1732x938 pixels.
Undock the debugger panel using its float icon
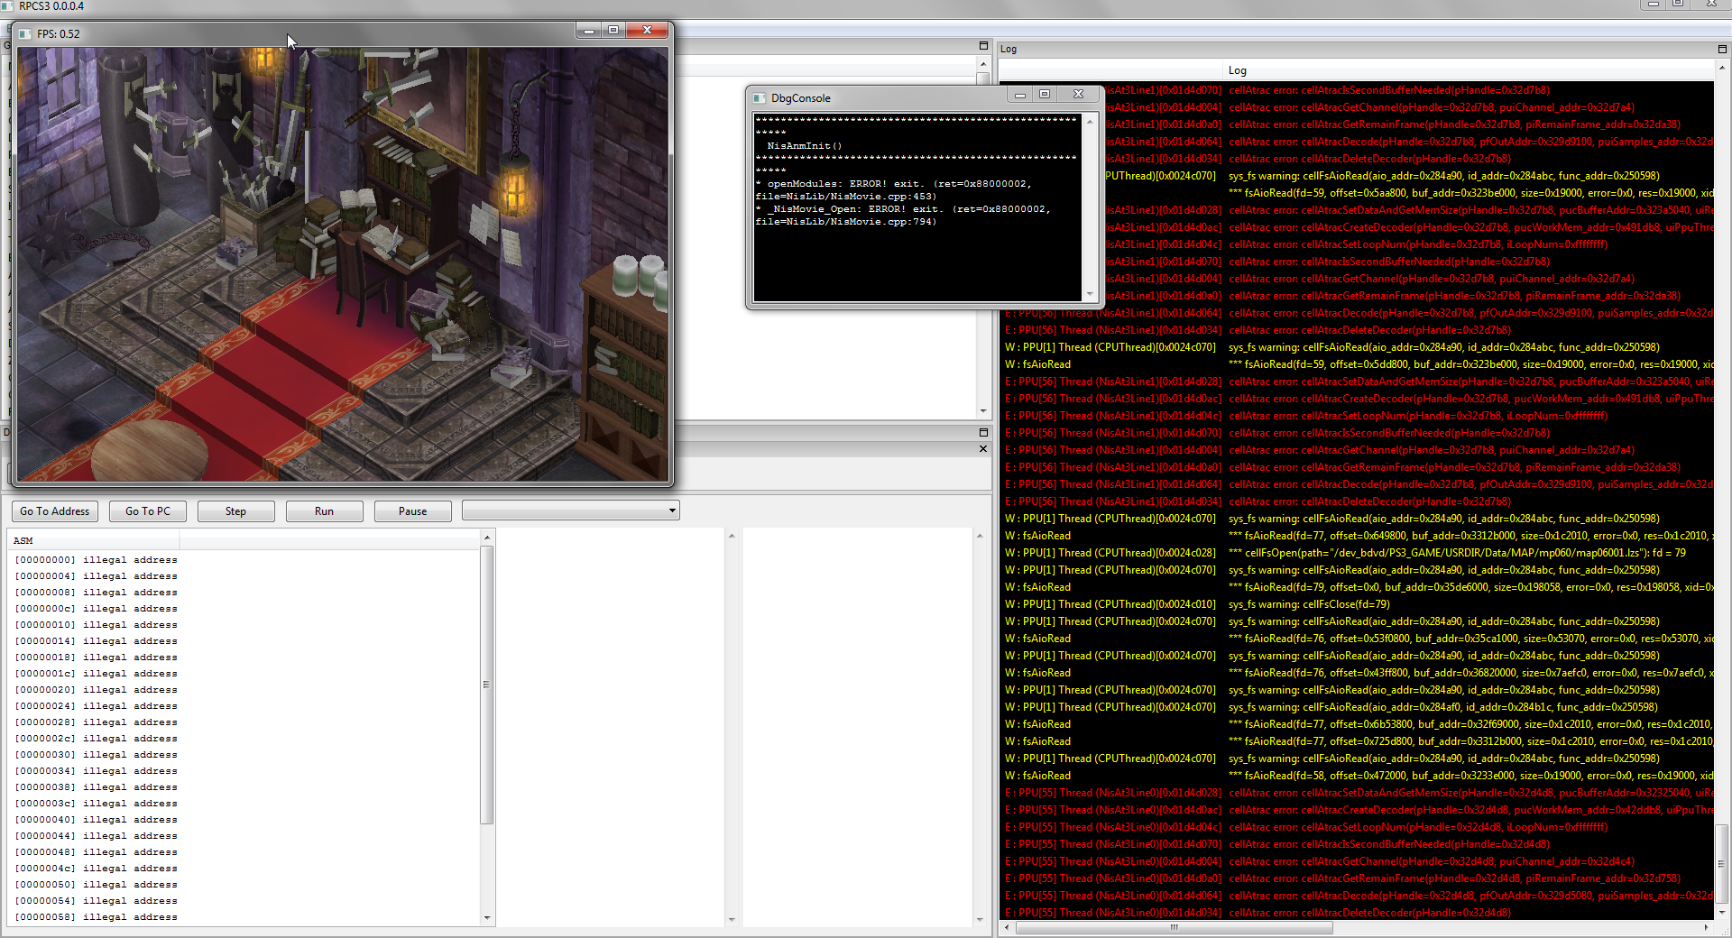tap(983, 433)
